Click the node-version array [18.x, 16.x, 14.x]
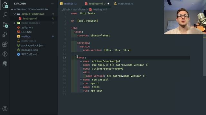This screenshot has height=115, width=206. (x=117, y=50)
